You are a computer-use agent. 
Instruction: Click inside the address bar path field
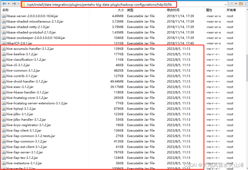pos(104,4)
